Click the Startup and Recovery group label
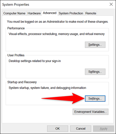Image resolution: width=116 pixels, height=134 pixels. coord(22,82)
